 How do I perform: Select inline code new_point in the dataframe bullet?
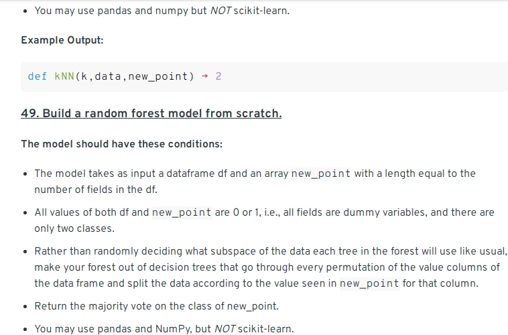(321, 174)
